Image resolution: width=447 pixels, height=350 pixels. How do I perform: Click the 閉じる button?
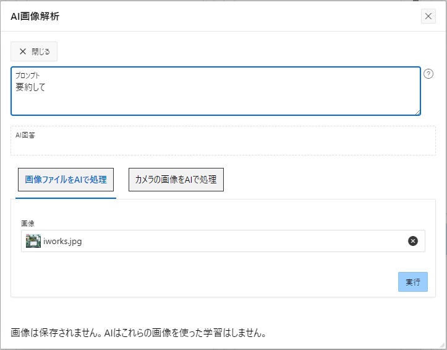(x=34, y=51)
